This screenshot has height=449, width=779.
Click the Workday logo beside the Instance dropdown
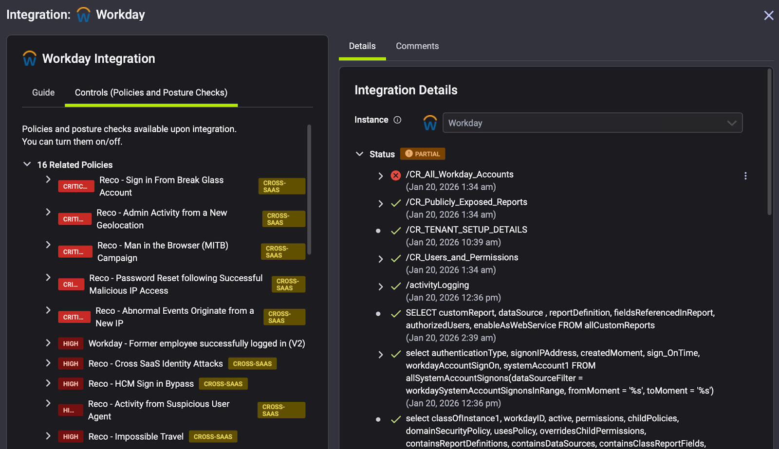(x=430, y=123)
